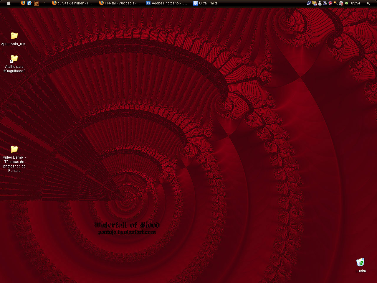The image size is (377, 283).
Task: Switch to the 'Fractal - Wikipédia' Firefox window
Action: click(120, 3)
